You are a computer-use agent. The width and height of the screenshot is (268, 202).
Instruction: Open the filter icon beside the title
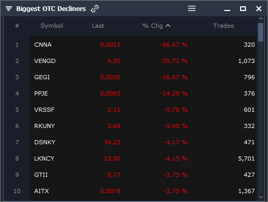[9, 8]
